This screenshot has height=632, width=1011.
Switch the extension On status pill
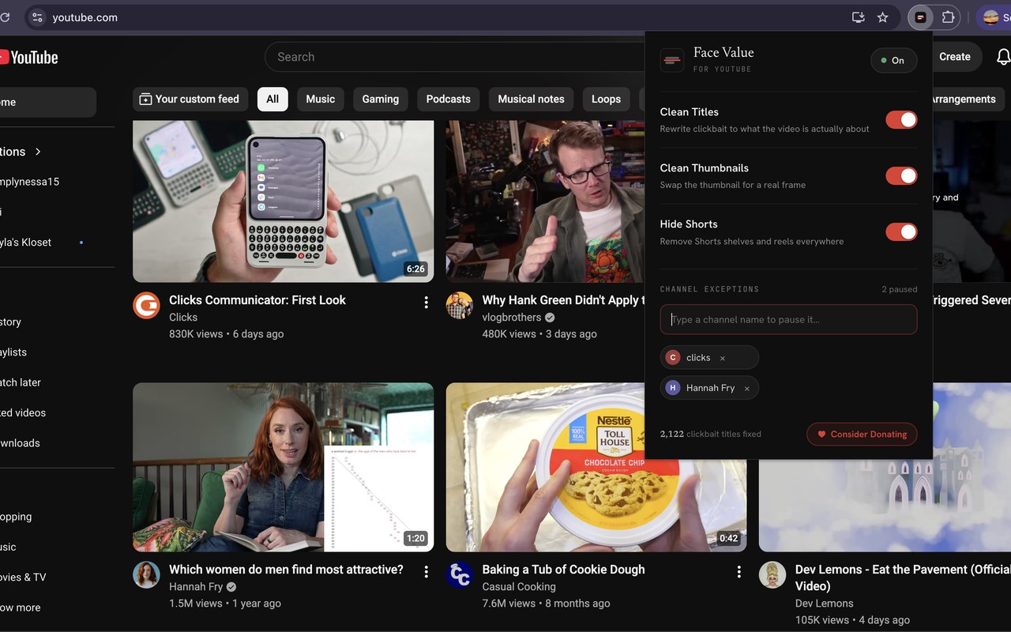point(893,60)
